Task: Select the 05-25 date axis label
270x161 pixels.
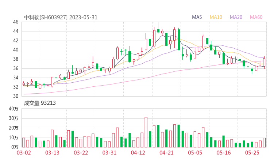Action: [252, 153]
